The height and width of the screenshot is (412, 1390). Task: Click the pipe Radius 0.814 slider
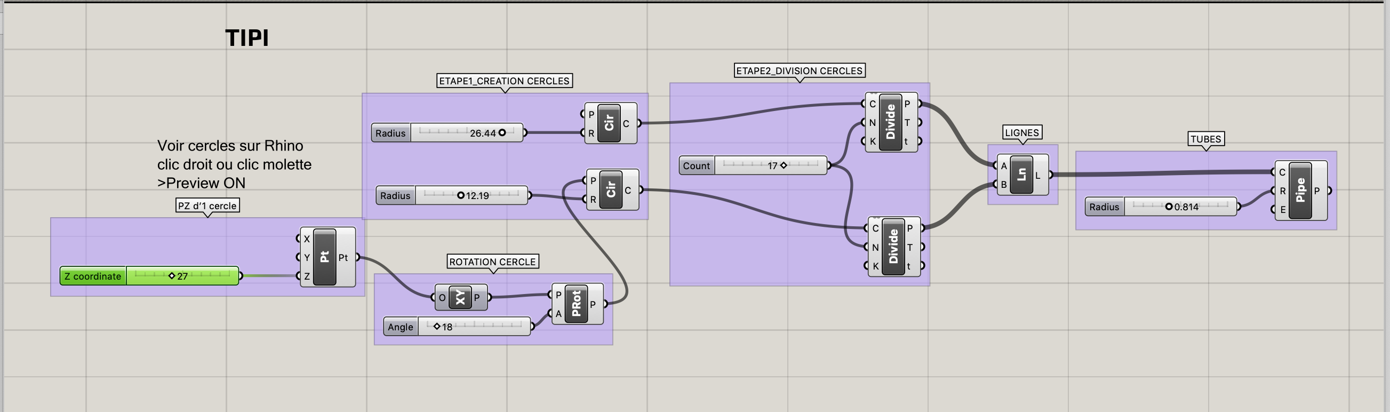(1169, 207)
